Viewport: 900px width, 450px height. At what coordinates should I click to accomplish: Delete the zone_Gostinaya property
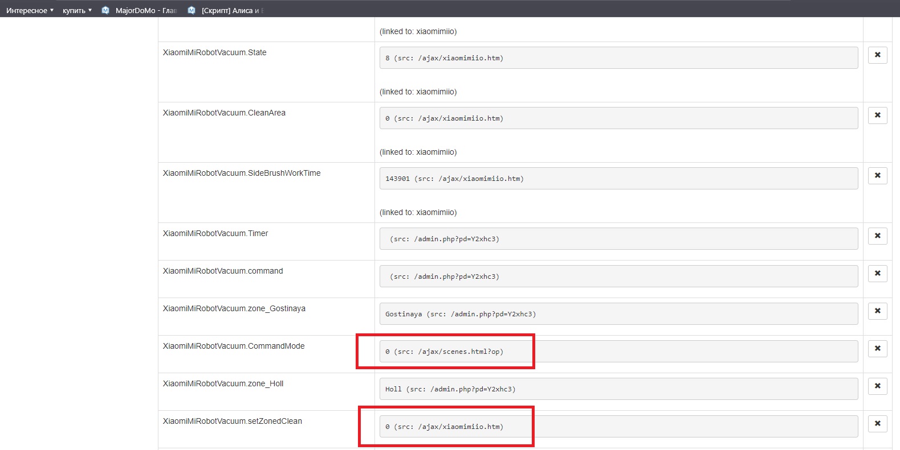(x=877, y=311)
